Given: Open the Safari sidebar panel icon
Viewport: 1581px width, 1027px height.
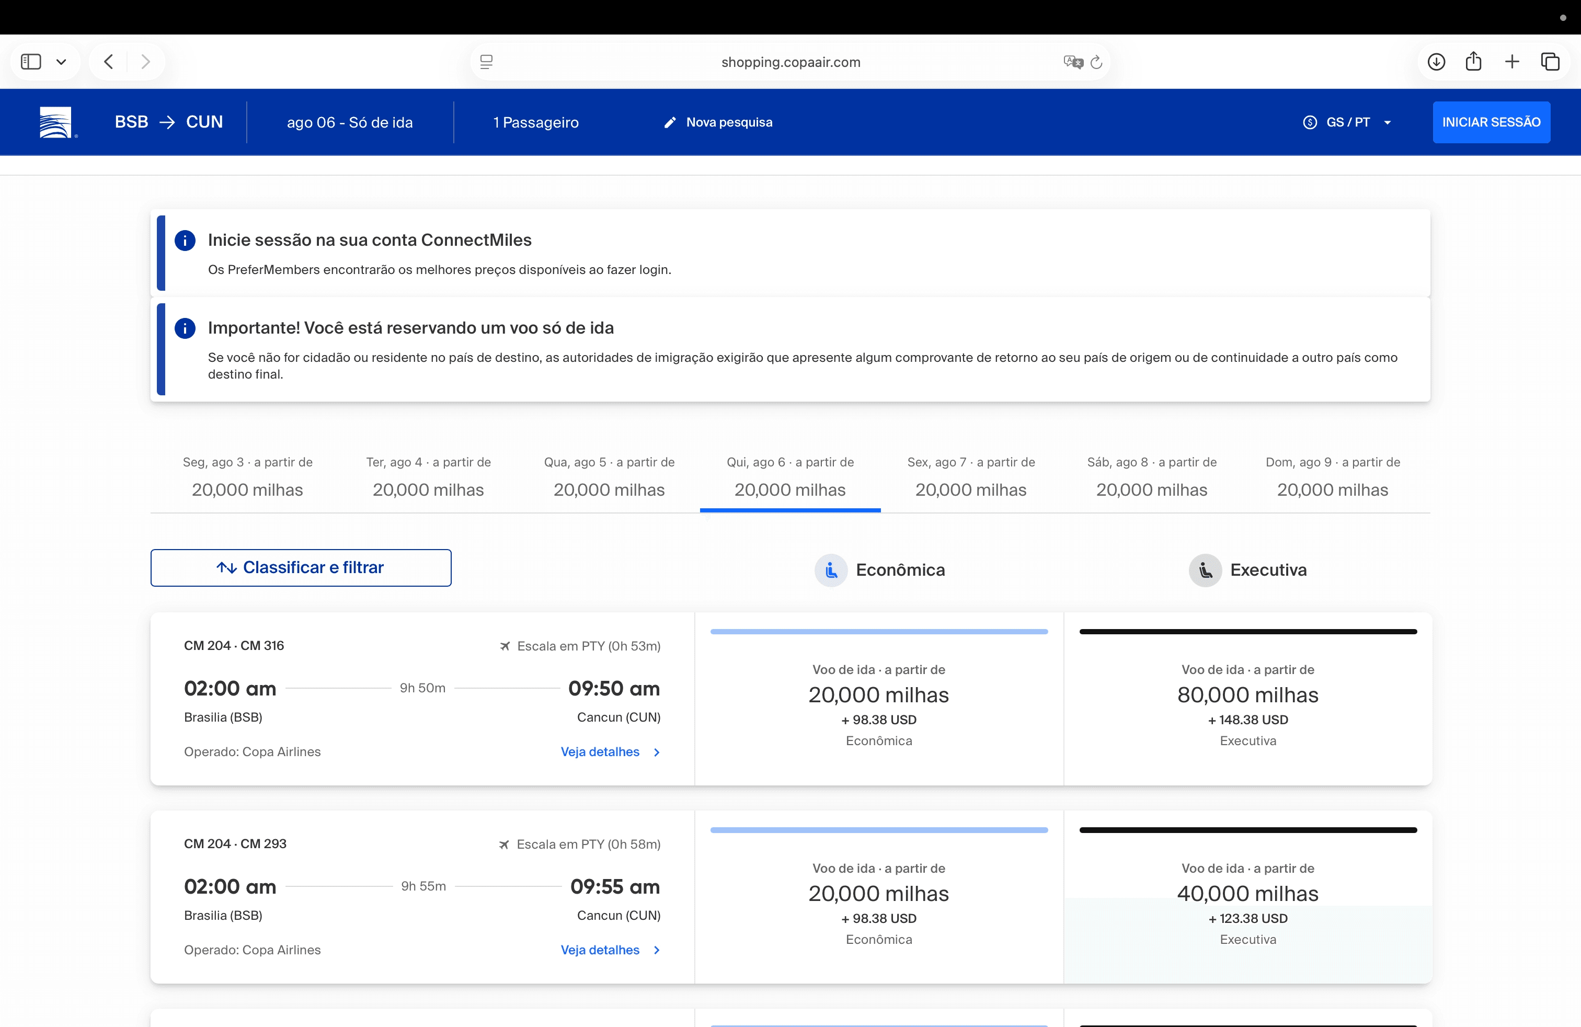Looking at the screenshot, I should [x=30, y=62].
